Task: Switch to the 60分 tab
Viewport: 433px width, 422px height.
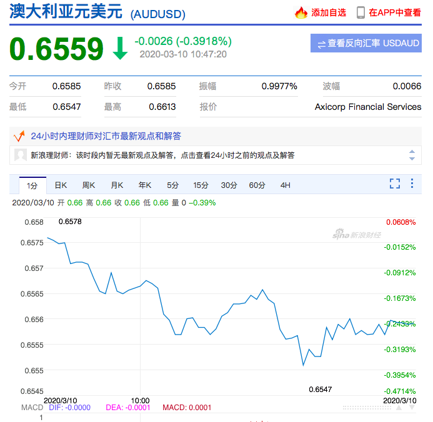Action: coord(257,185)
